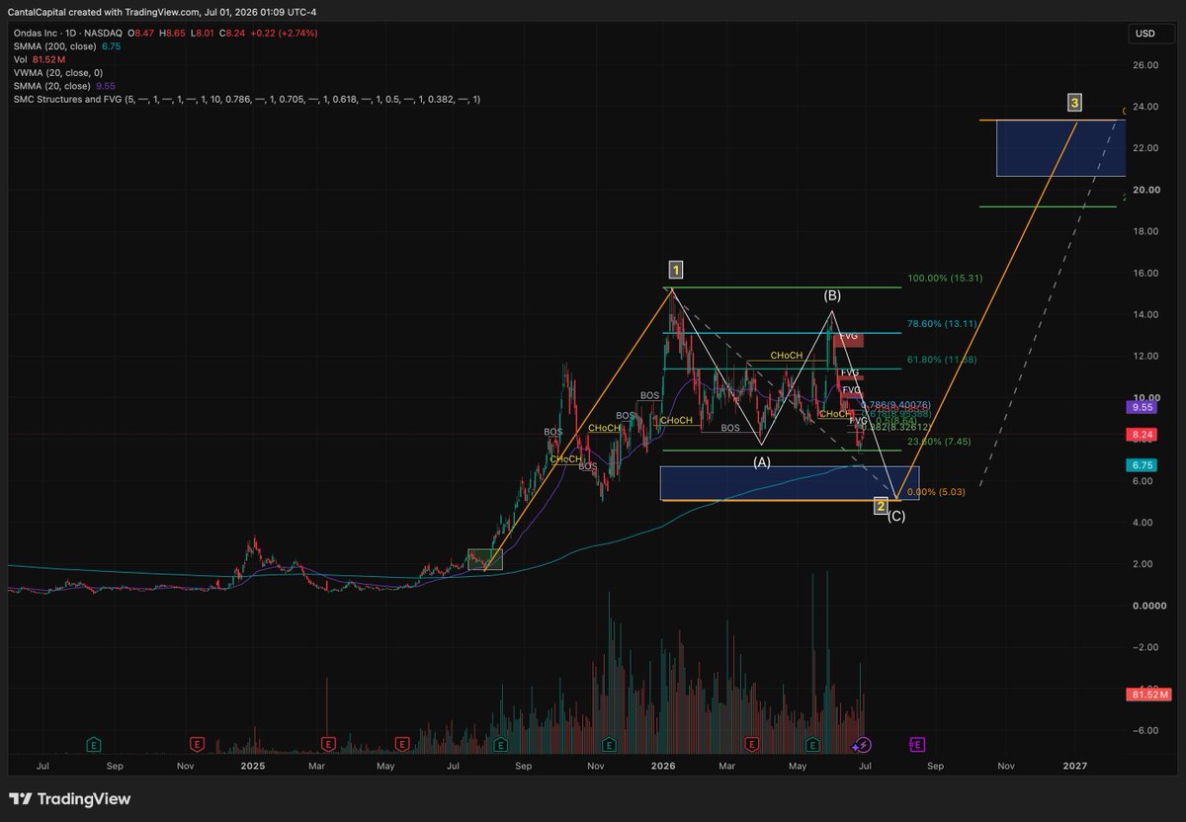Click the red earnings marker above Mar 2025
The image size is (1186, 822).
point(328,744)
